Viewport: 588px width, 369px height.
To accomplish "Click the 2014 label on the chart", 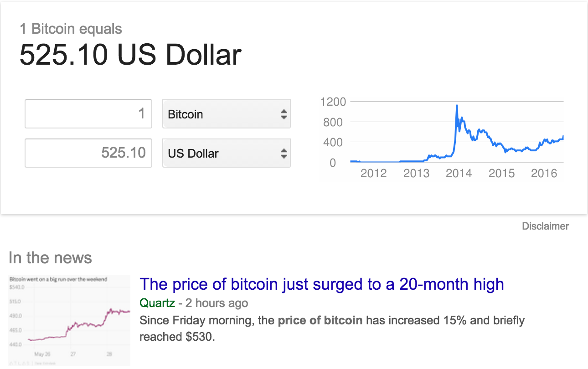I will 459,173.
